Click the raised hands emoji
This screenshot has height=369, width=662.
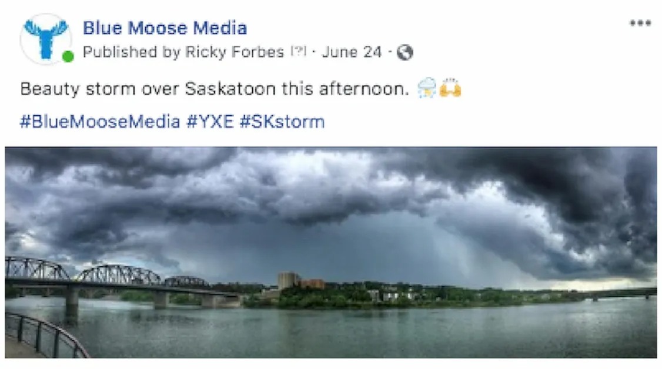click(x=450, y=88)
